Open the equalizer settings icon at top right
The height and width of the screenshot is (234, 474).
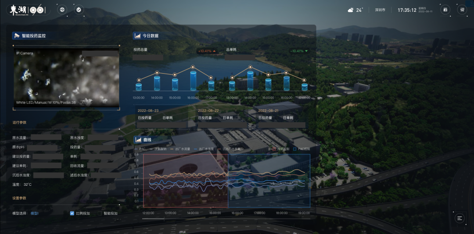(x=462, y=10)
